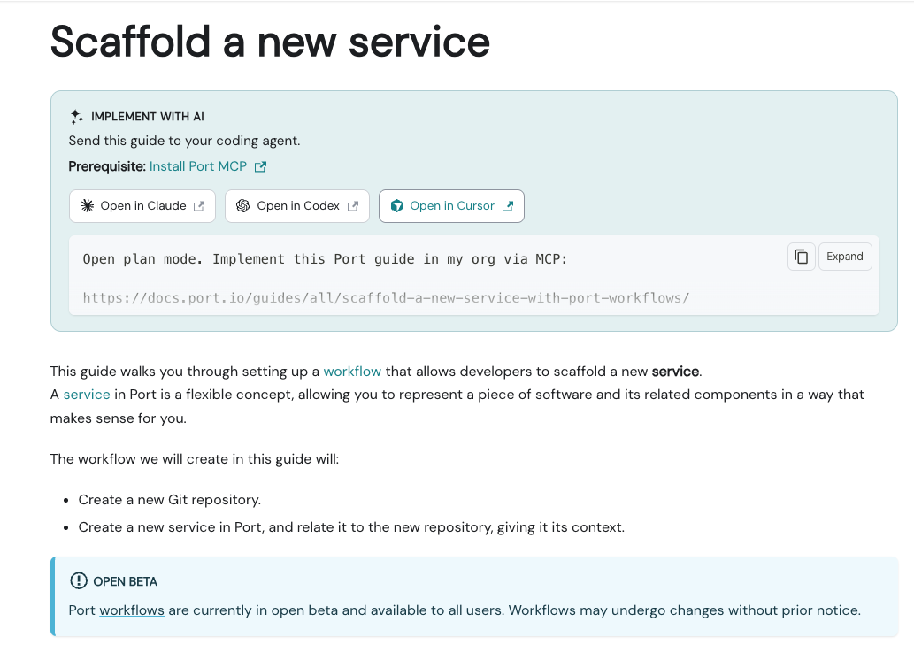The height and width of the screenshot is (668, 914).
Task: Click the Cursor cube logo icon
Action: [x=396, y=206]
